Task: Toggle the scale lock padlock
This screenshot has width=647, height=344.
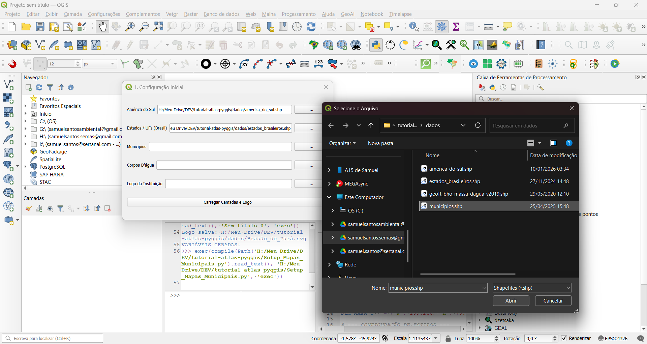Action: [x=448, y=338]
